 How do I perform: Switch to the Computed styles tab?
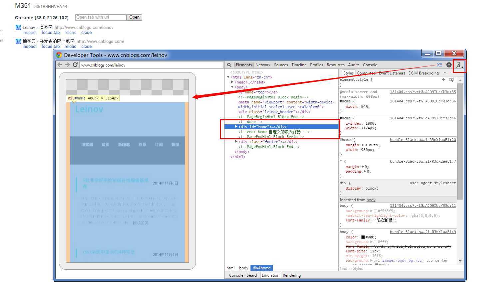[366, 73]
